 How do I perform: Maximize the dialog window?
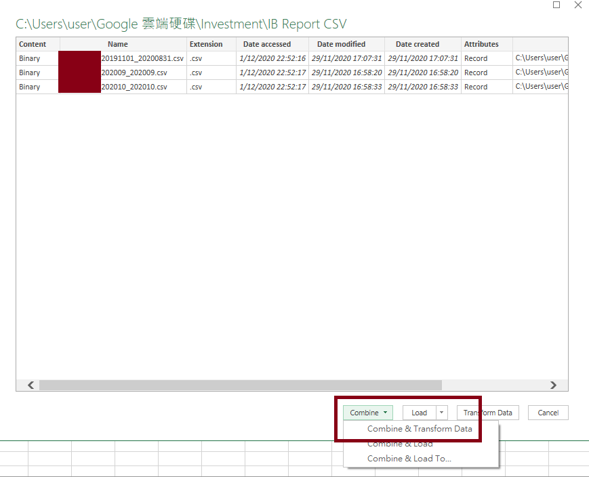pos(556,5)
